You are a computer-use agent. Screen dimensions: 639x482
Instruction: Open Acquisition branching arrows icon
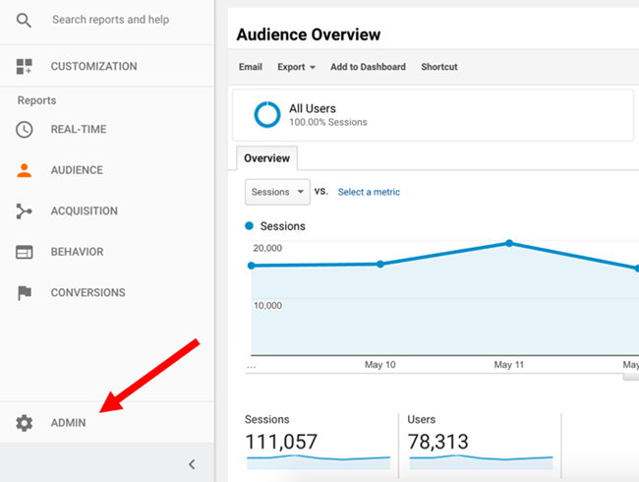tap(25, 211)
